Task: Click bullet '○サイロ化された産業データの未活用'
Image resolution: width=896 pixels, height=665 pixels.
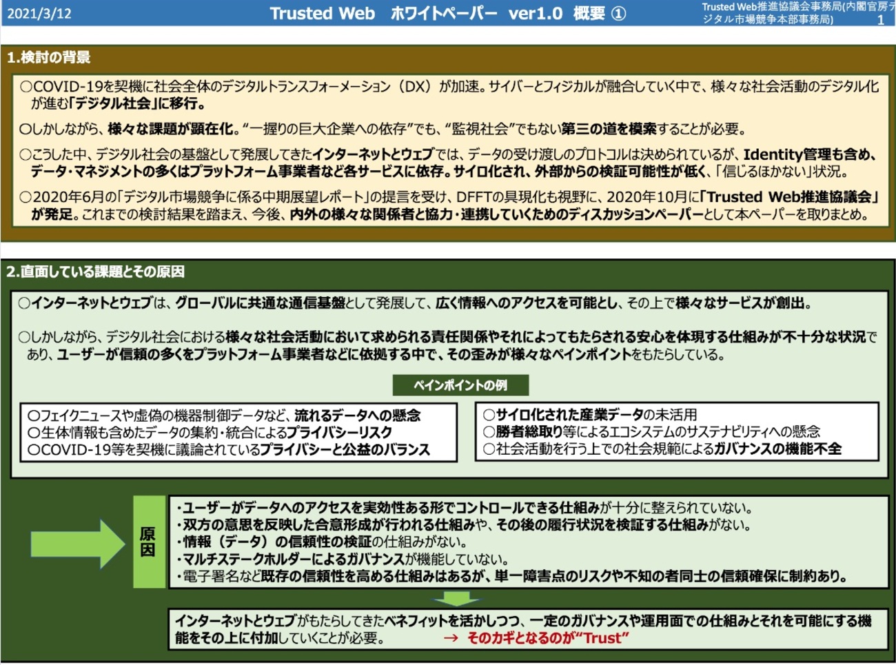Action: coord(590,415)
